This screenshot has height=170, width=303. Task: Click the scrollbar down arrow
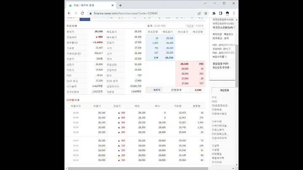coord(237,165)
